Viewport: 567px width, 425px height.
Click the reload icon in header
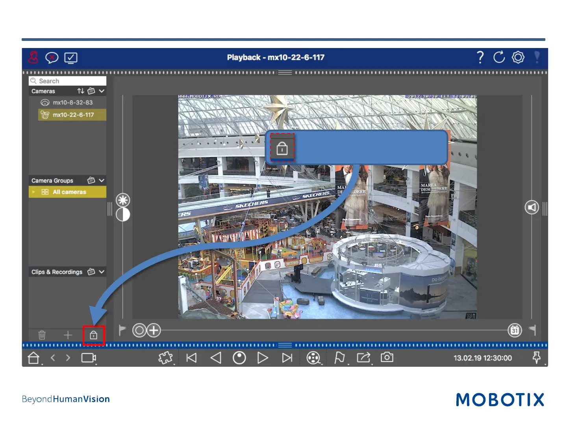(x=499, y=57)
